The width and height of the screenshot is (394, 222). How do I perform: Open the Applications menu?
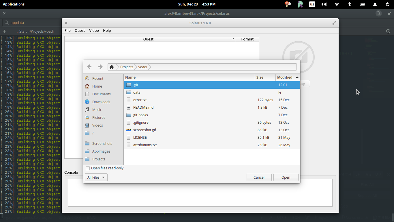[x=14, y=4]
